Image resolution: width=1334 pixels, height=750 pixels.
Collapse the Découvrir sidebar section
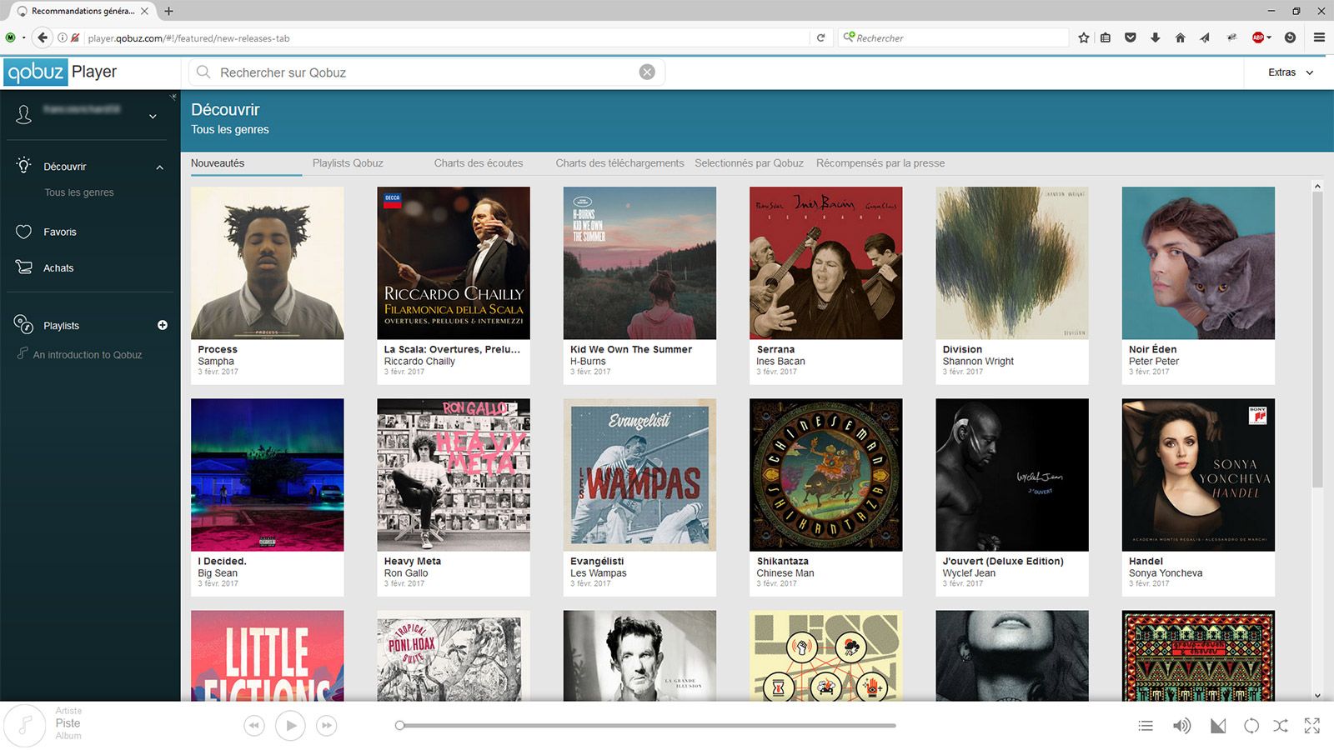(x=159, y=167)
